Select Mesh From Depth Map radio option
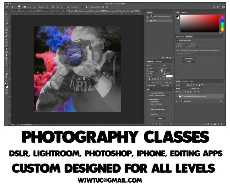230x188 pixels. pos(150,109)
